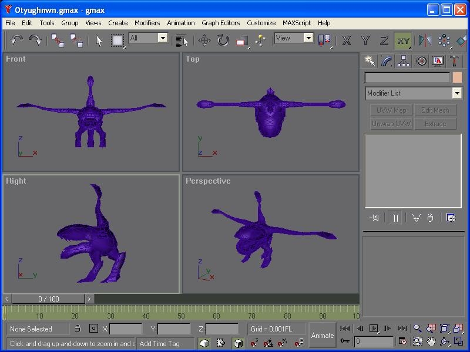Open the MAXScript menu

coord(297,23)
